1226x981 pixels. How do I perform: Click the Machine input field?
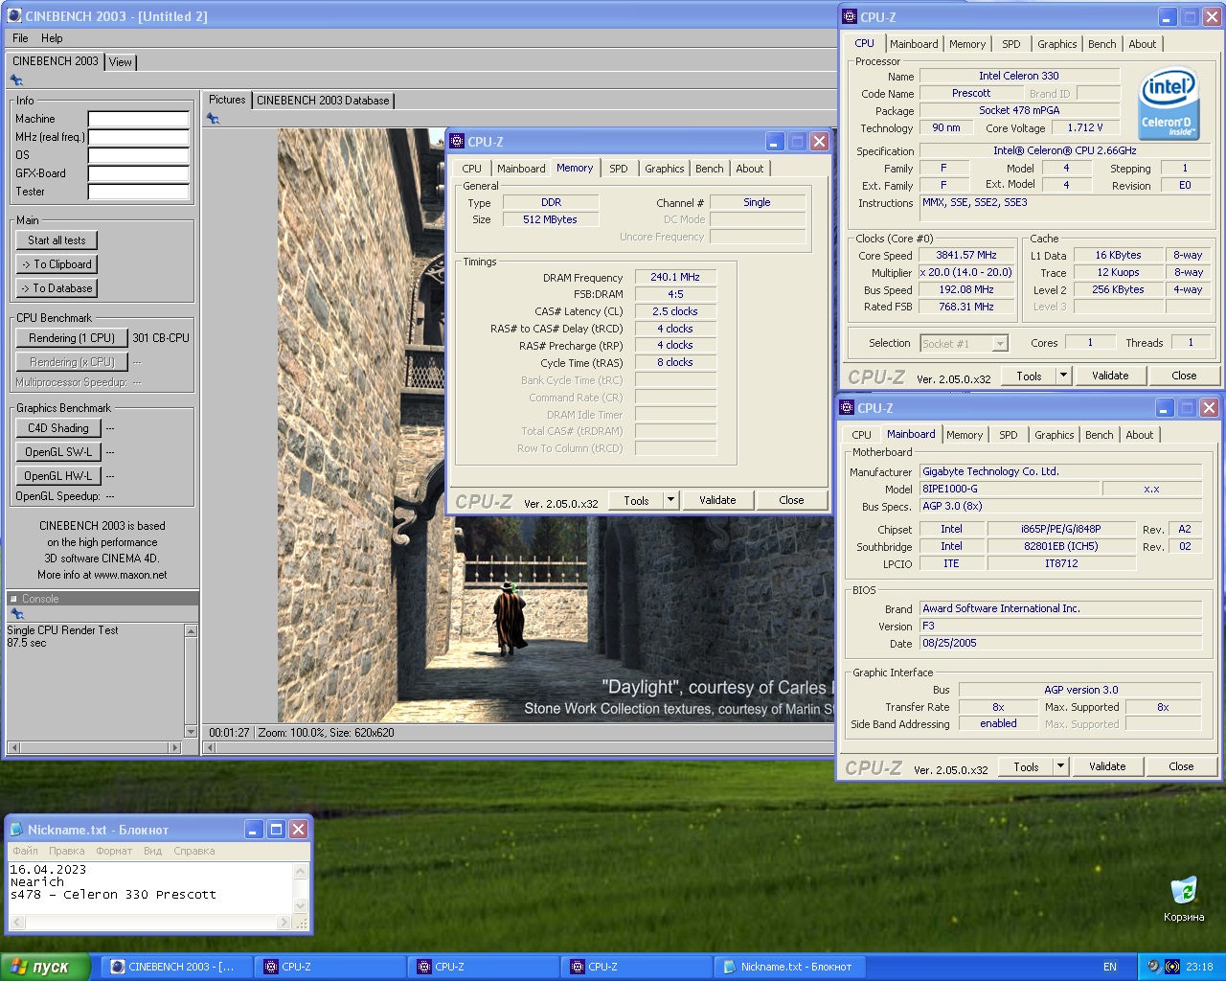139,119
